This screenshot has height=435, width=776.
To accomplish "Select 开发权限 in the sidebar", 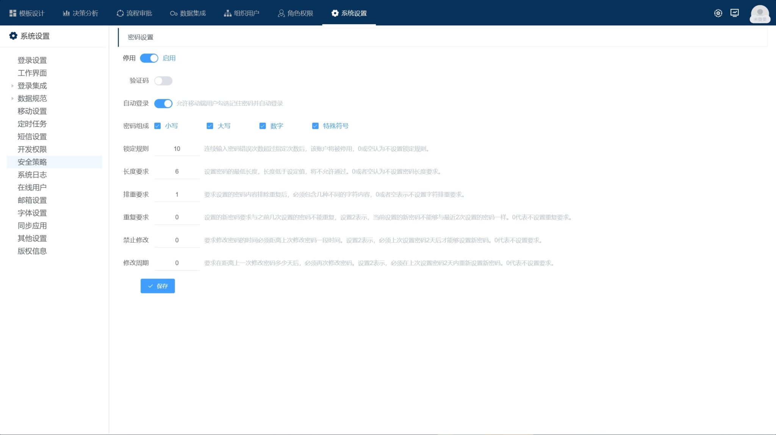I will click(32, 149).
